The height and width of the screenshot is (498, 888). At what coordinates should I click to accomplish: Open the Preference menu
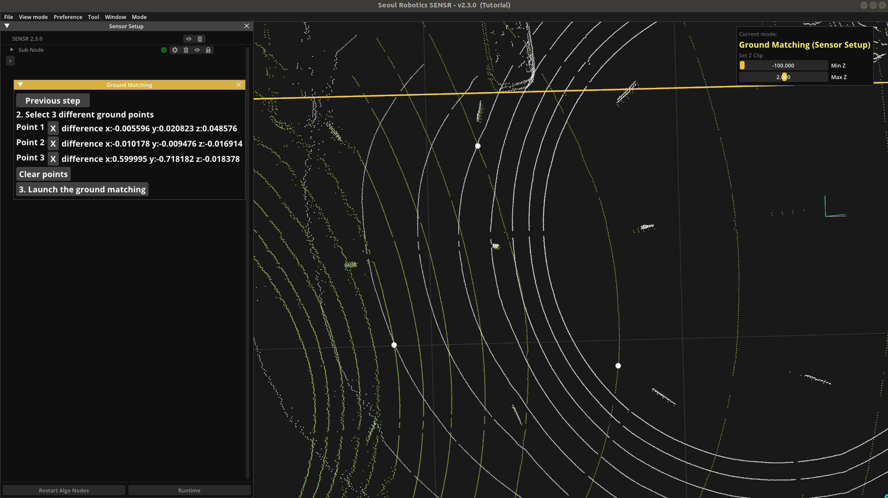[x=68, y=17]
